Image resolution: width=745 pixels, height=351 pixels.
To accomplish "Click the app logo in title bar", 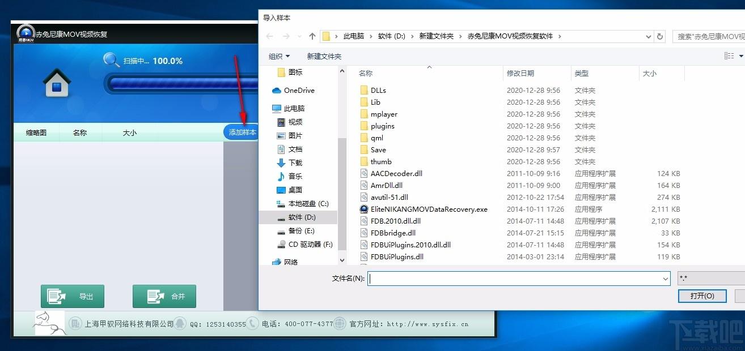I will click(x=26, y=33).
